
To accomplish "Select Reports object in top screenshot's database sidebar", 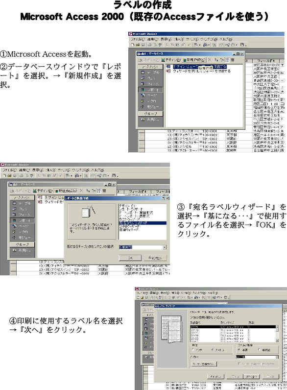I will [150, 90].
